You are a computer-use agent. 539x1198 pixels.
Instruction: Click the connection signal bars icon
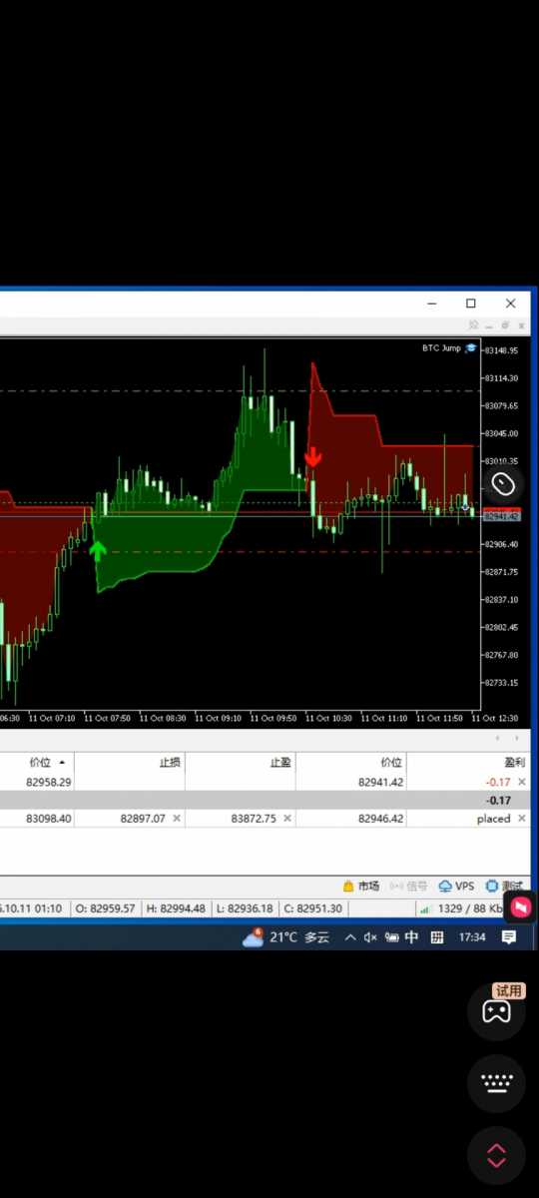point(424,908)
